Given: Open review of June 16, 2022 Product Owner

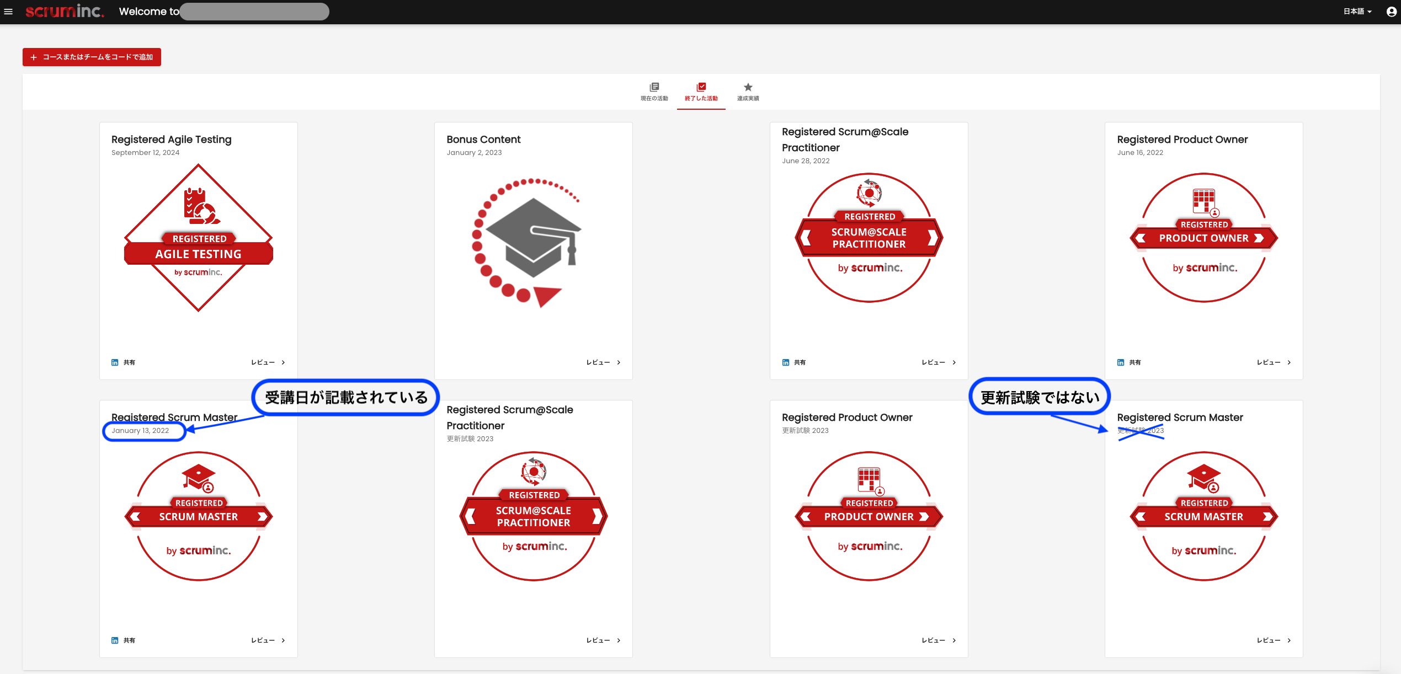Looking at the screenshot, I should click(x=1274, y=362).
